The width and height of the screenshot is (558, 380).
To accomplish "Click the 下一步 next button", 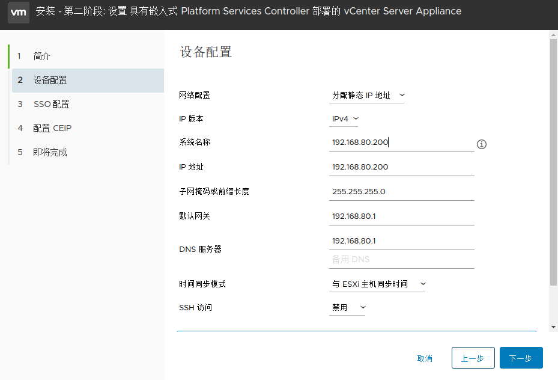I will click(521, 358).
